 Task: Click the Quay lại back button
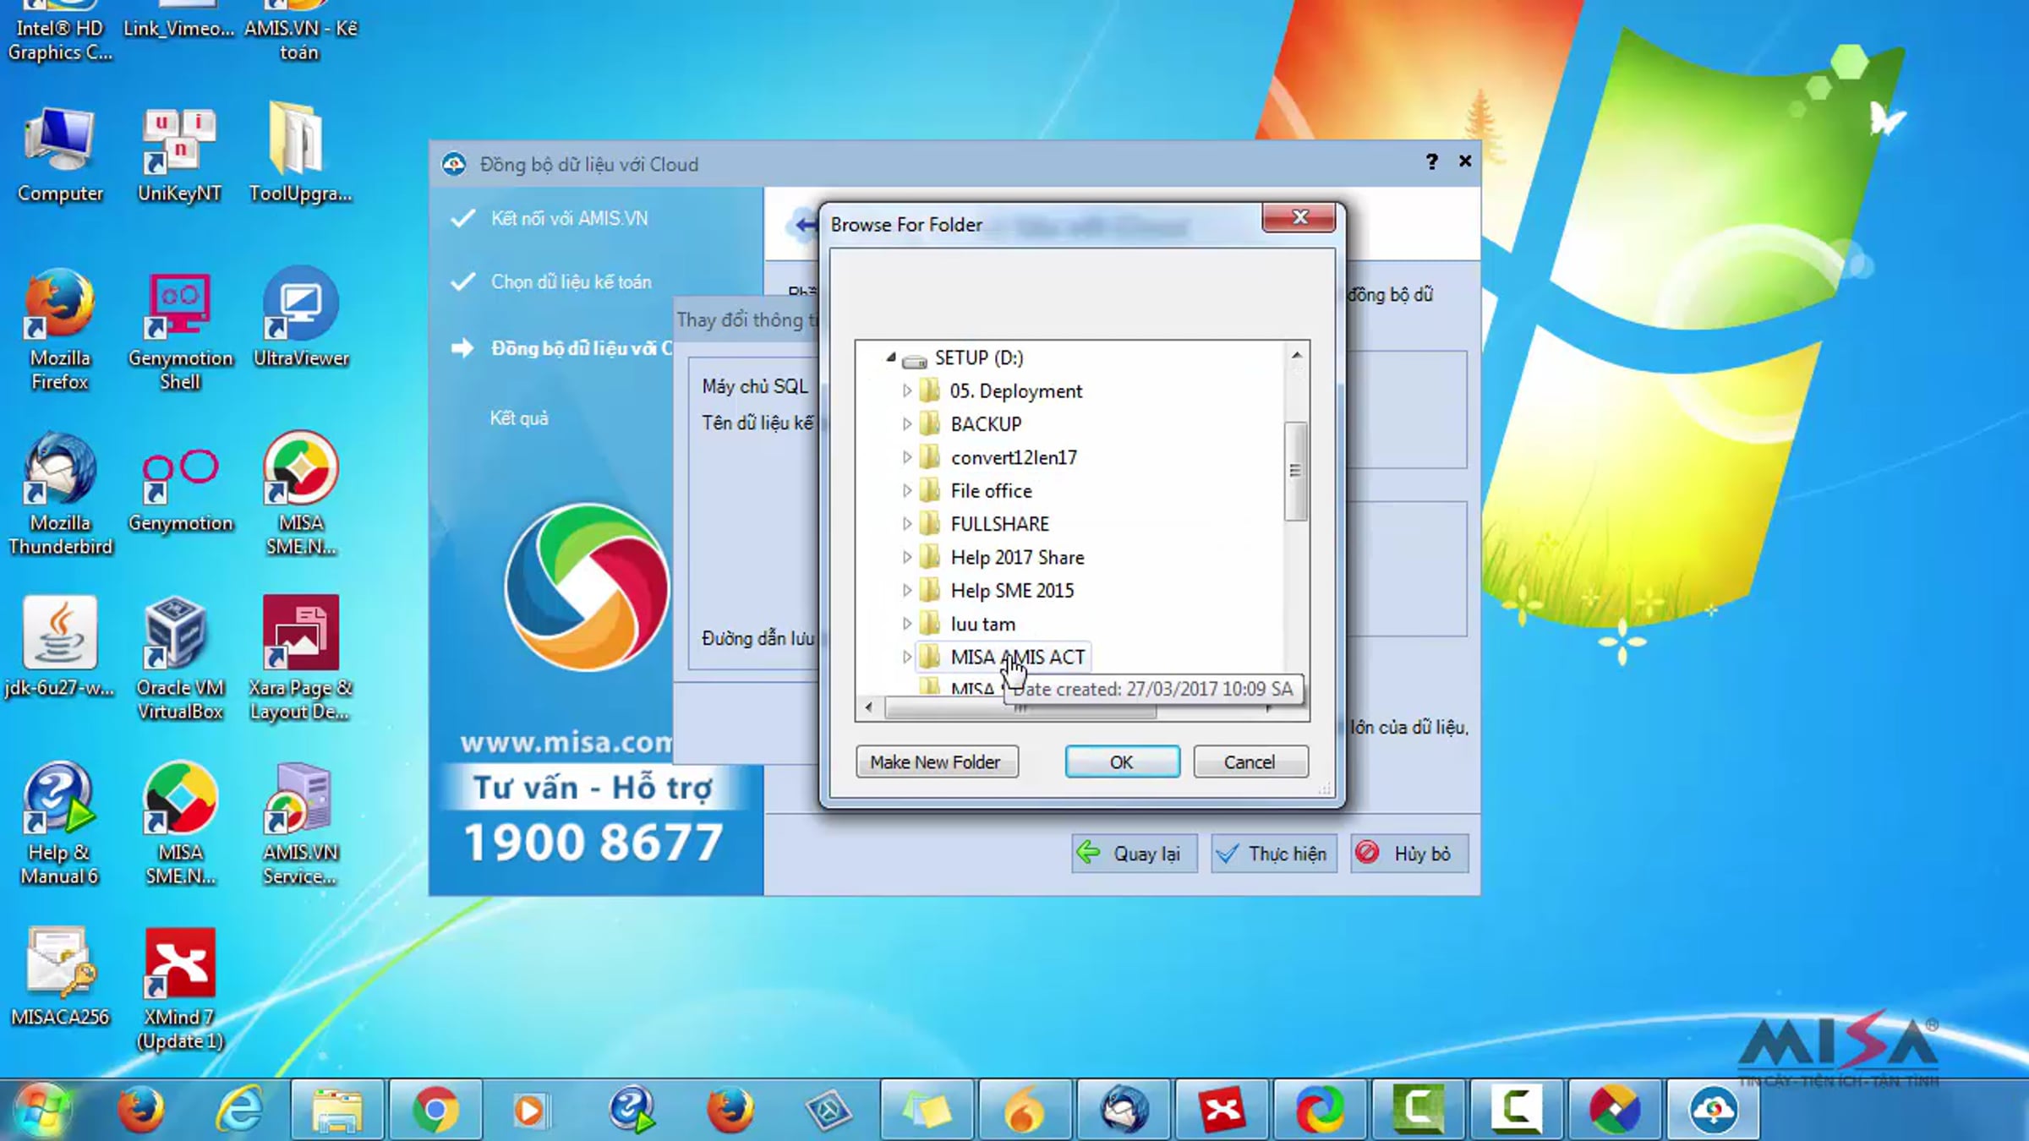(1134, 854)
